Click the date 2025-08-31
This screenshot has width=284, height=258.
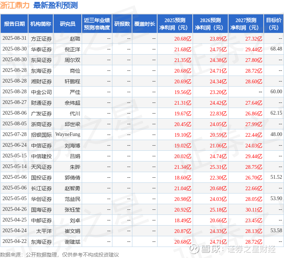[14, 38]
